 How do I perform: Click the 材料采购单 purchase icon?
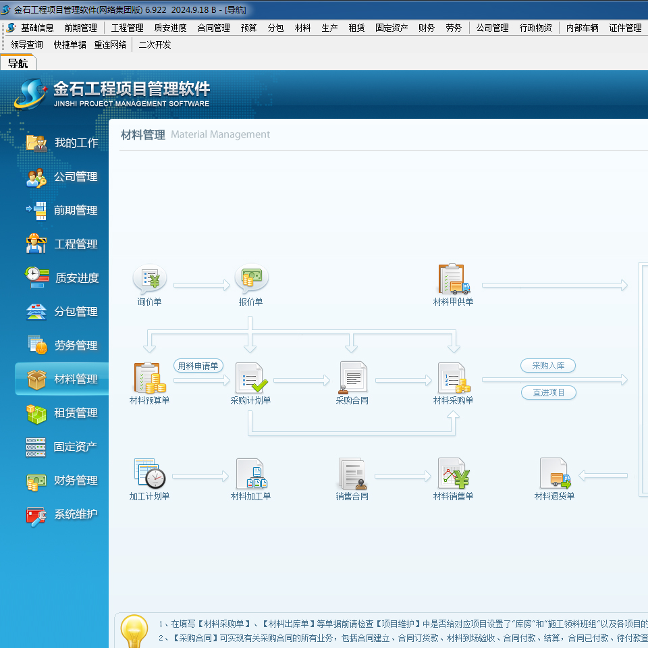[453, 378]
